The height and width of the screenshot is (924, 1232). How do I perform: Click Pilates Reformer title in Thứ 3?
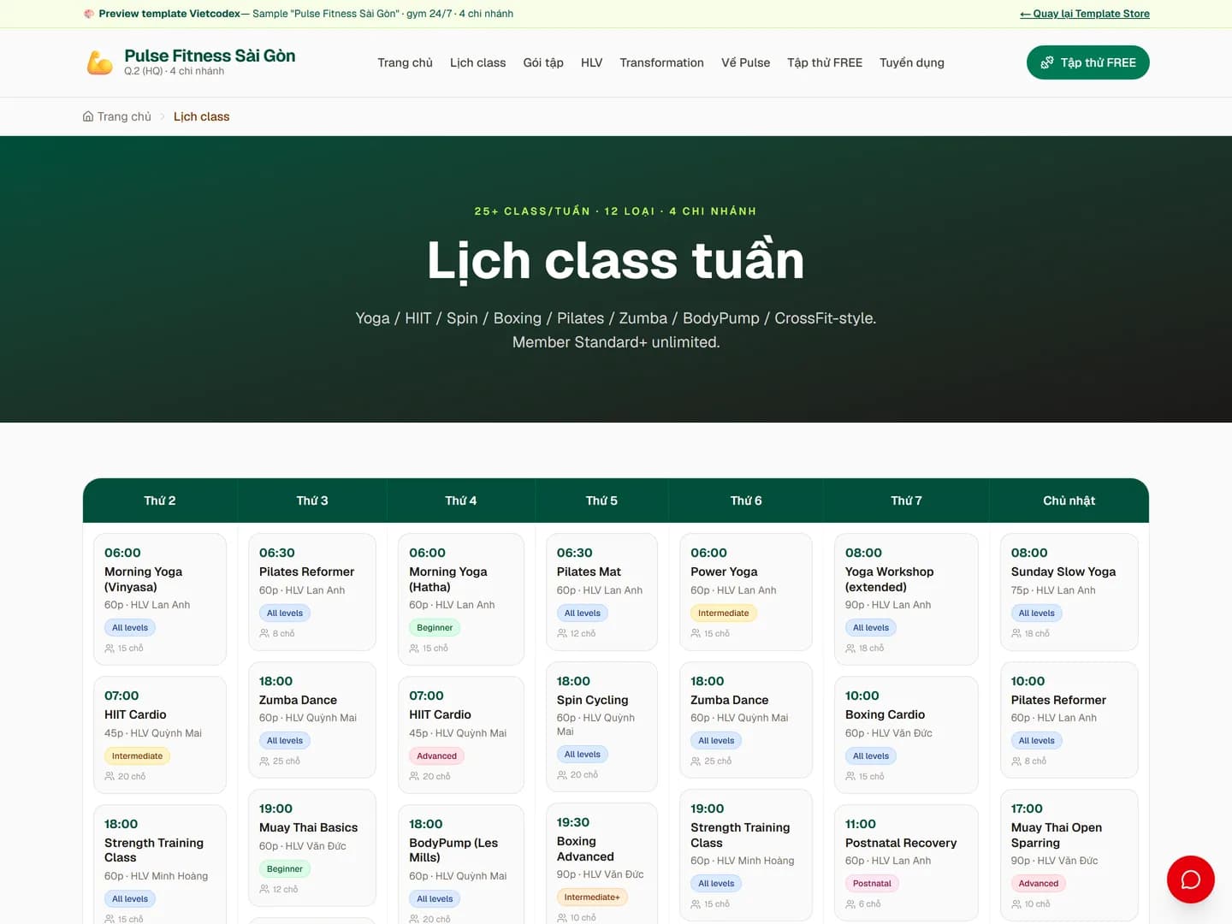[x=306, y=572]
